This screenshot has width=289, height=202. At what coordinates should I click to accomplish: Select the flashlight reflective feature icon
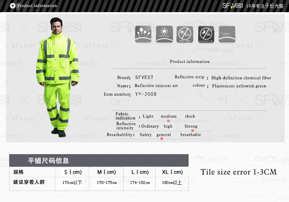pos(227,34)
